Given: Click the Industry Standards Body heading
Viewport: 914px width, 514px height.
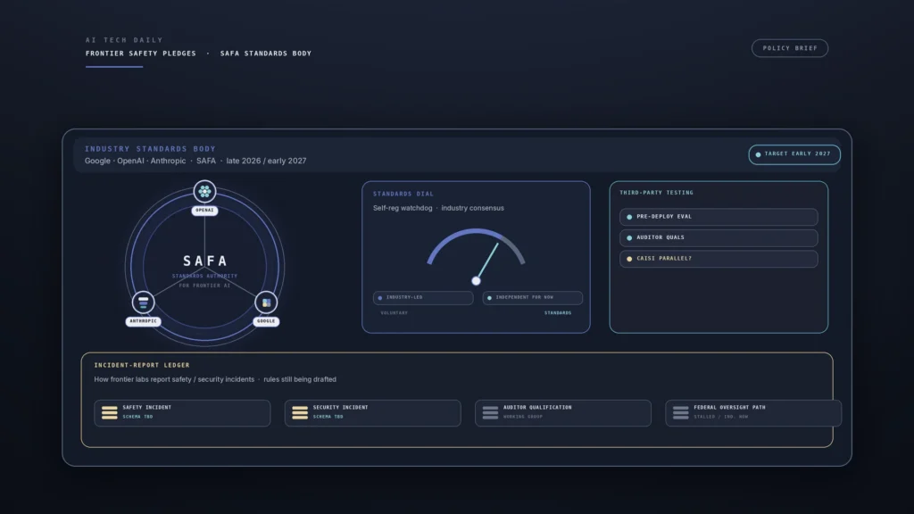Looking at the screenshot, I should click(150, 149).
